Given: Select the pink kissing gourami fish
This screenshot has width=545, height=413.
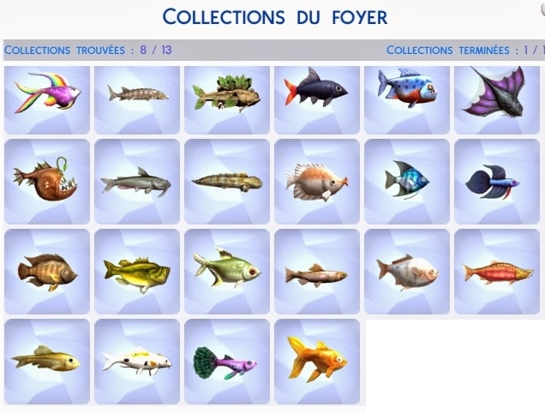Looking at the screenshot, I should tap(317, 182).
